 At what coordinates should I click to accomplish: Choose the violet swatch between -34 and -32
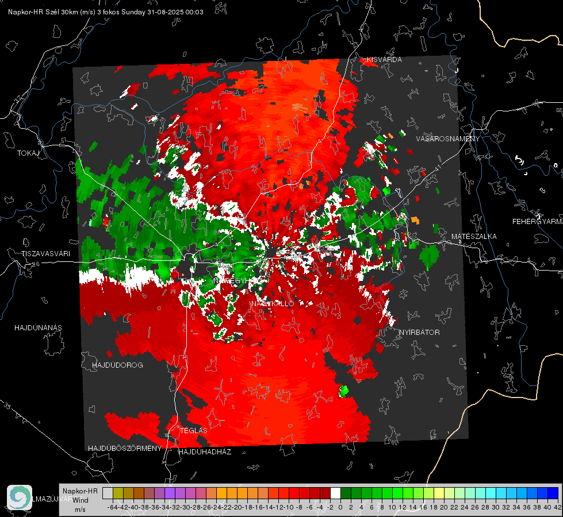170,493
